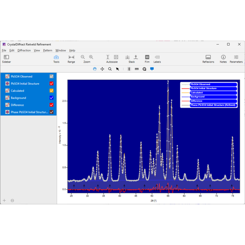Show the Reflexions panel icon

click(208, 57)
